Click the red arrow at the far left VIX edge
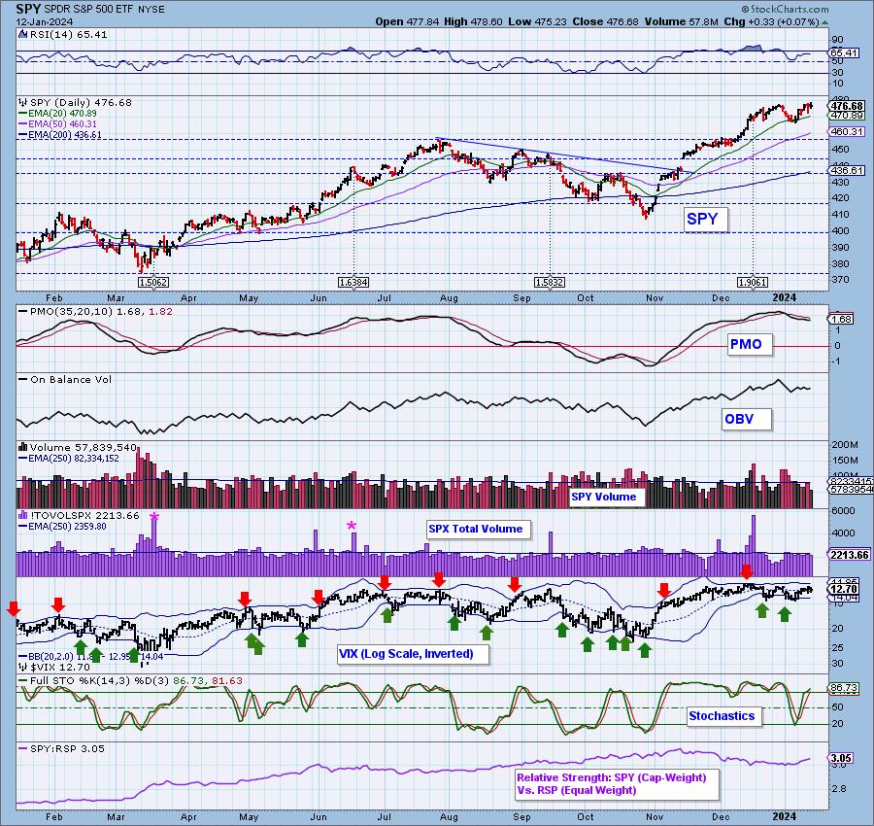 coord(13,608)
